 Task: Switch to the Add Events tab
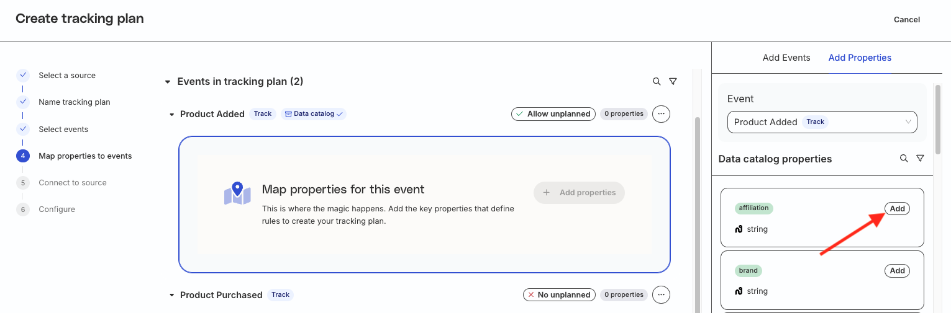point(786,58)
